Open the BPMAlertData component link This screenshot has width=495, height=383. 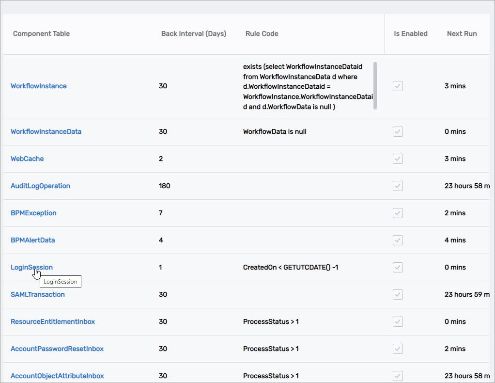point(32,240)
